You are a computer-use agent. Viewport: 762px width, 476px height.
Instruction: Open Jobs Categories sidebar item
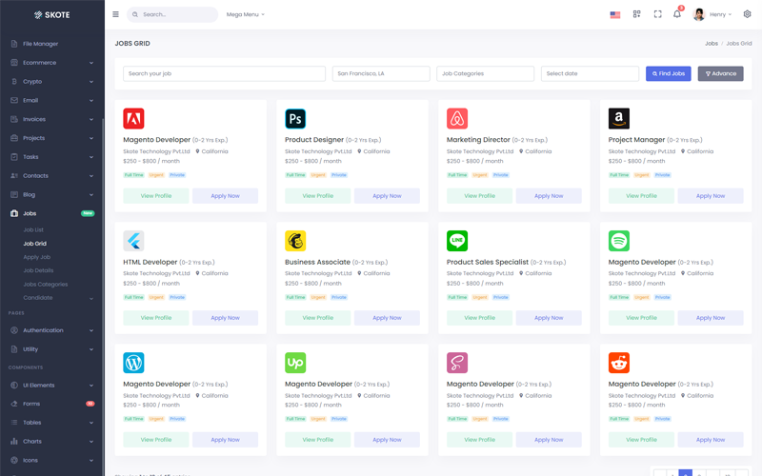(46, 284)
